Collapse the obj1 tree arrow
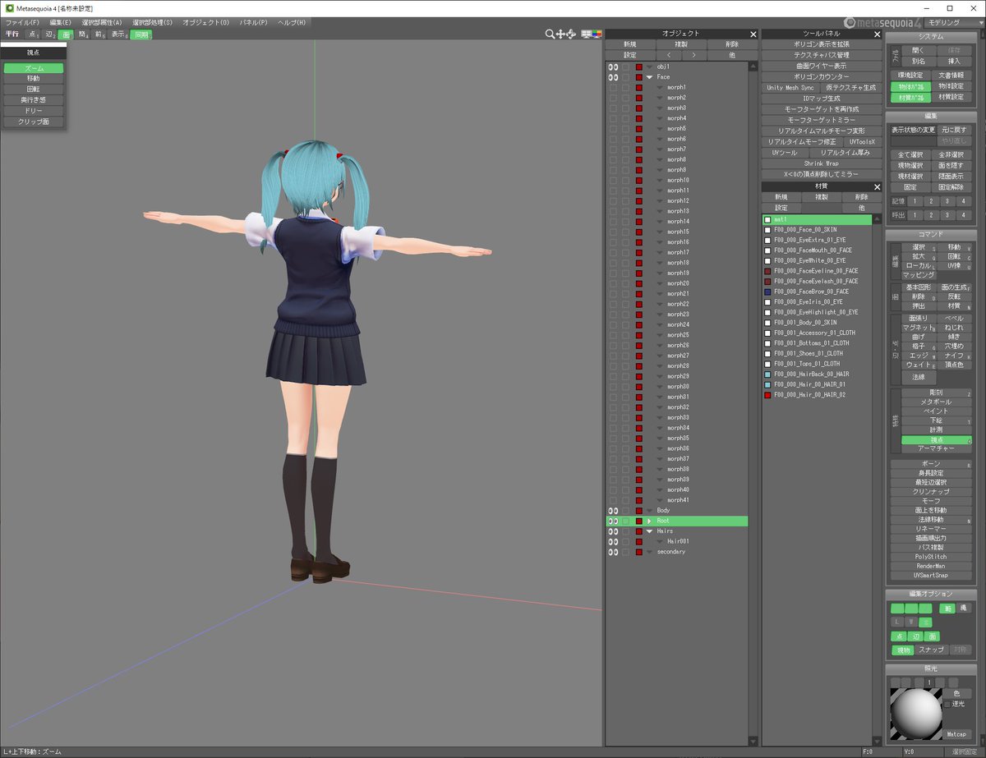The image size is (986, 758). click(x=649, y=67)
